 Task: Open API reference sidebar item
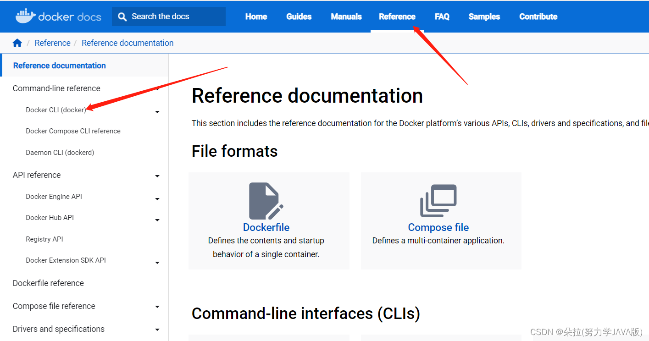(37, 175)
